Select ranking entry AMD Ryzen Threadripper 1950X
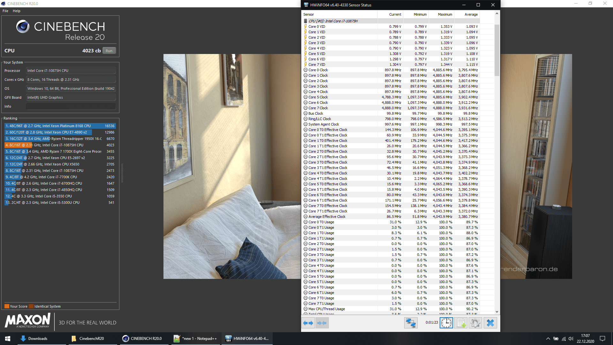613x345 pixels. pos(60,139)
